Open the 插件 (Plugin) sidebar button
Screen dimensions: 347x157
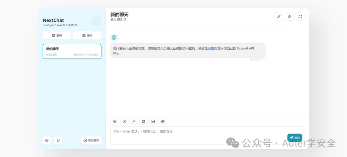(87, 36)
